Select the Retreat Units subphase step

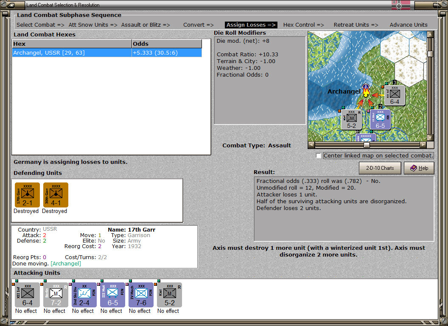pos(356,25)
